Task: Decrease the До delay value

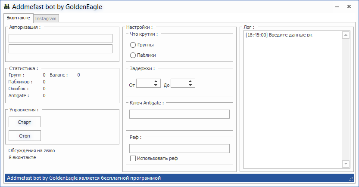Action: [x=190, y=85]
